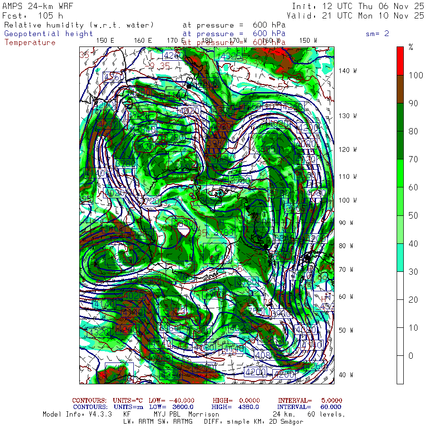Click the '%' unit above colorbar
427x427 pixels.
tap(411, 47)
